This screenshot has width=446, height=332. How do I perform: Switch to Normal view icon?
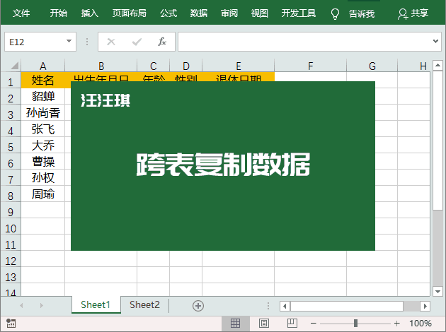[236, 324]
